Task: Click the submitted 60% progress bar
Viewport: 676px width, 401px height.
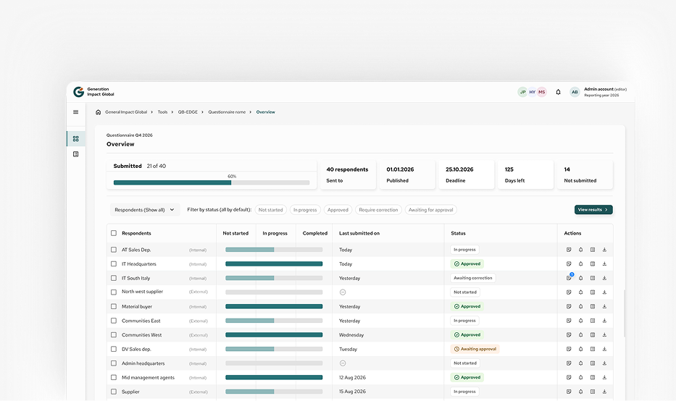Action: (x=212, y=182)
